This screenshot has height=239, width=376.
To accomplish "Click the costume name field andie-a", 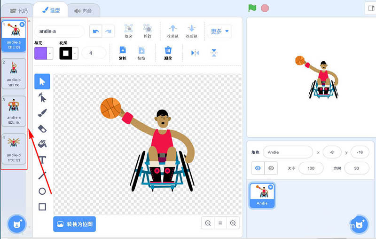I will pyautogui.click(x=60, y=31).
